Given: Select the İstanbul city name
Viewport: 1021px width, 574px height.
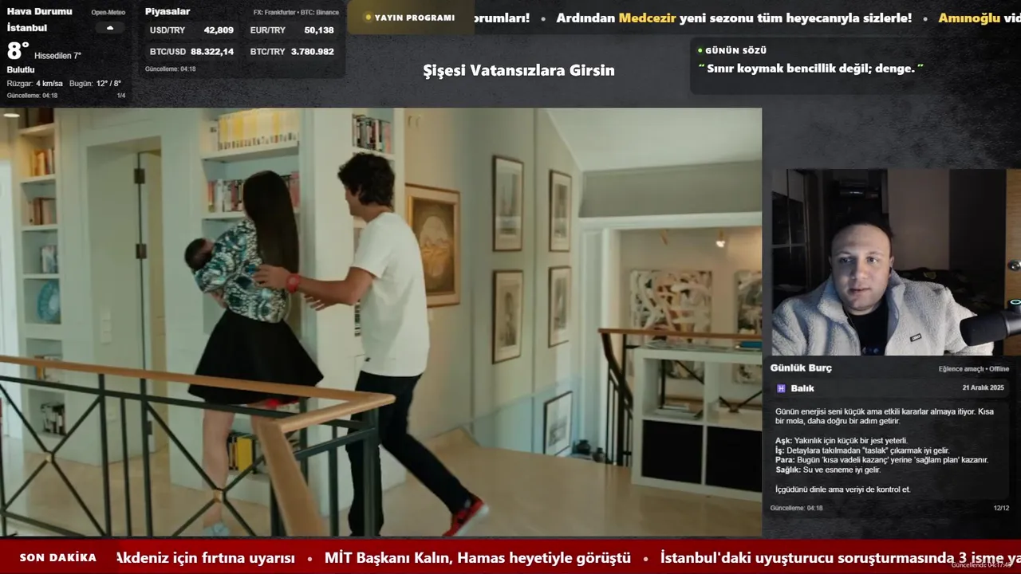Looking at the screenshot, I should (27, 28).
